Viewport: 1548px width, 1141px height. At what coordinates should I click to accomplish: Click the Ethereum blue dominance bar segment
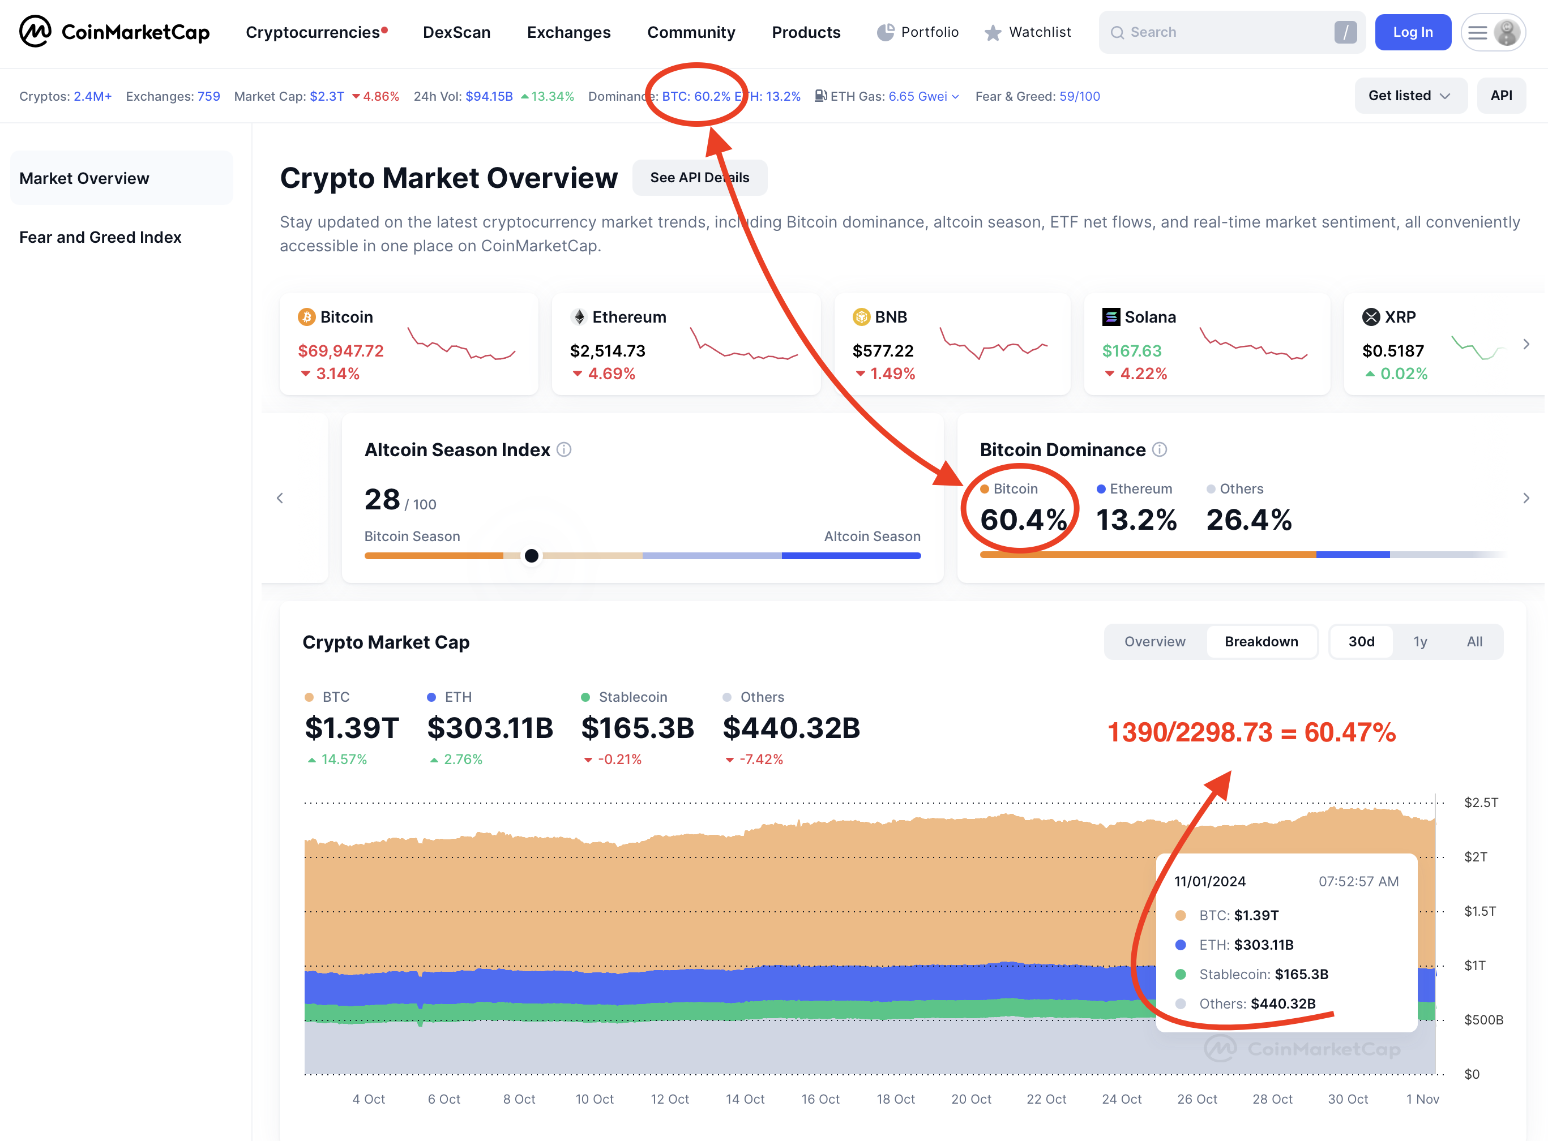[1353, 555]
